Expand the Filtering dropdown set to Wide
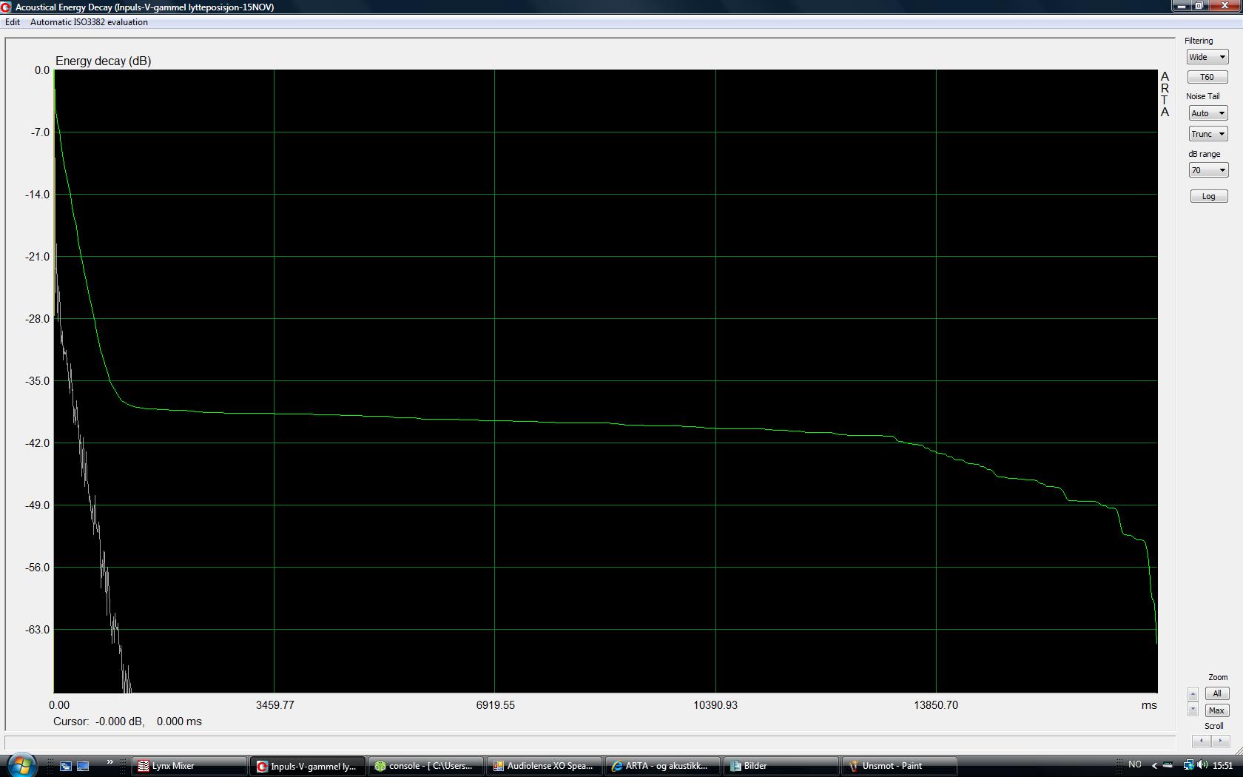 [1207, 57]
